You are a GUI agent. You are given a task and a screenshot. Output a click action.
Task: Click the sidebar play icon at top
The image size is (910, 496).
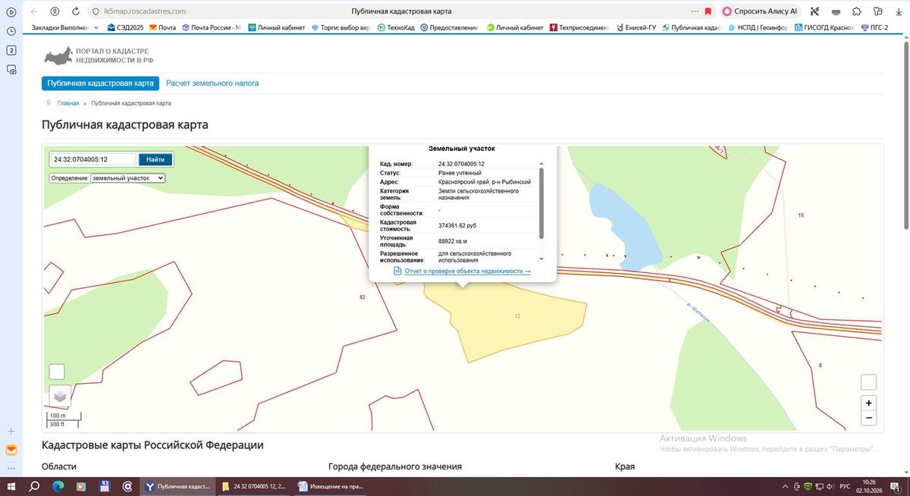tap(11, 12)
